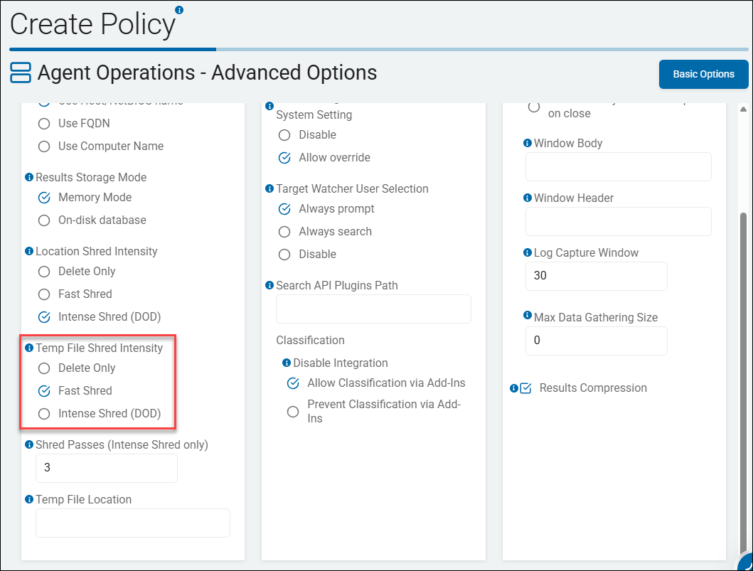
Task: Click inside the Window Body field
Action: pyautogui.click(x=617, y=166)
